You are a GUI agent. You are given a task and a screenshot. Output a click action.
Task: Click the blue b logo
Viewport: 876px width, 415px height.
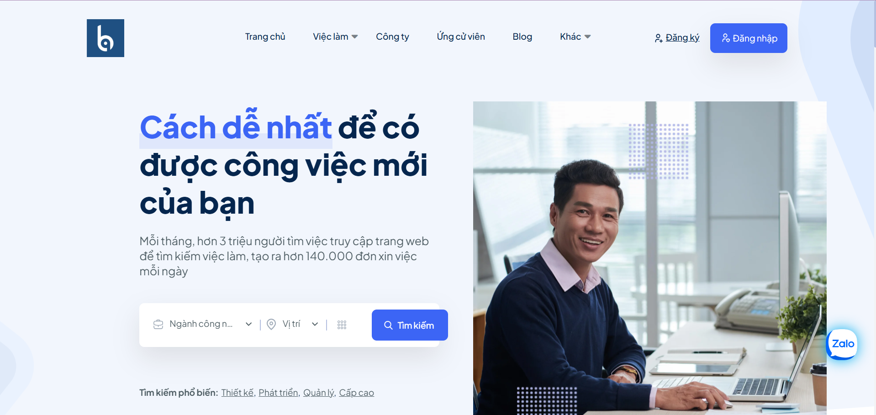pos(106,38)
